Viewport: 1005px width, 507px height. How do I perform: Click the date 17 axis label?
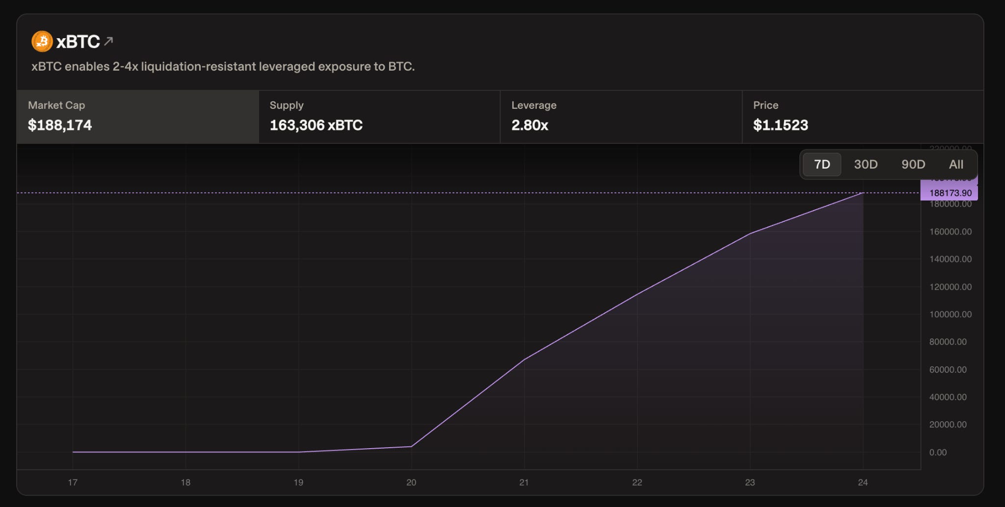73,482
